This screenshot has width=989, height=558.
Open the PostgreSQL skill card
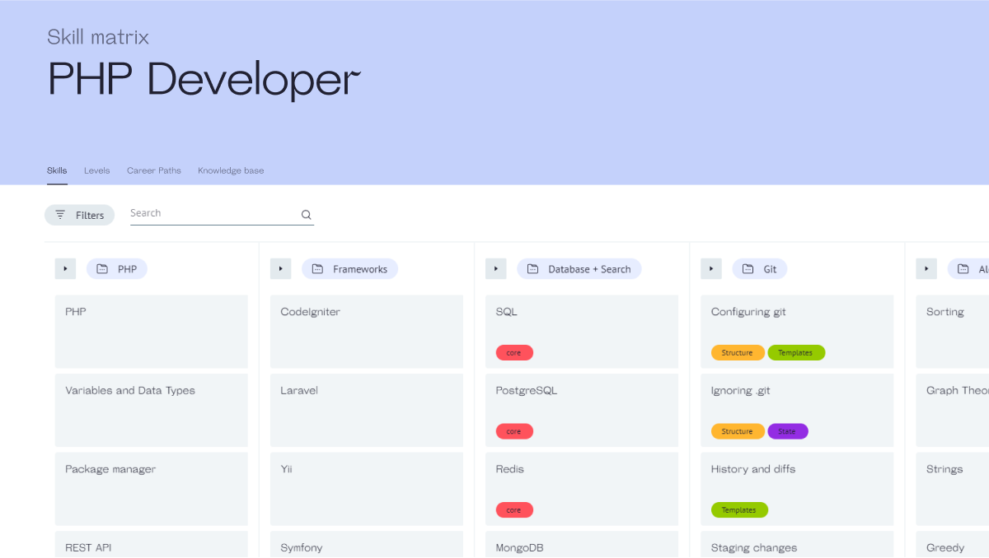[x=582, y=410]
